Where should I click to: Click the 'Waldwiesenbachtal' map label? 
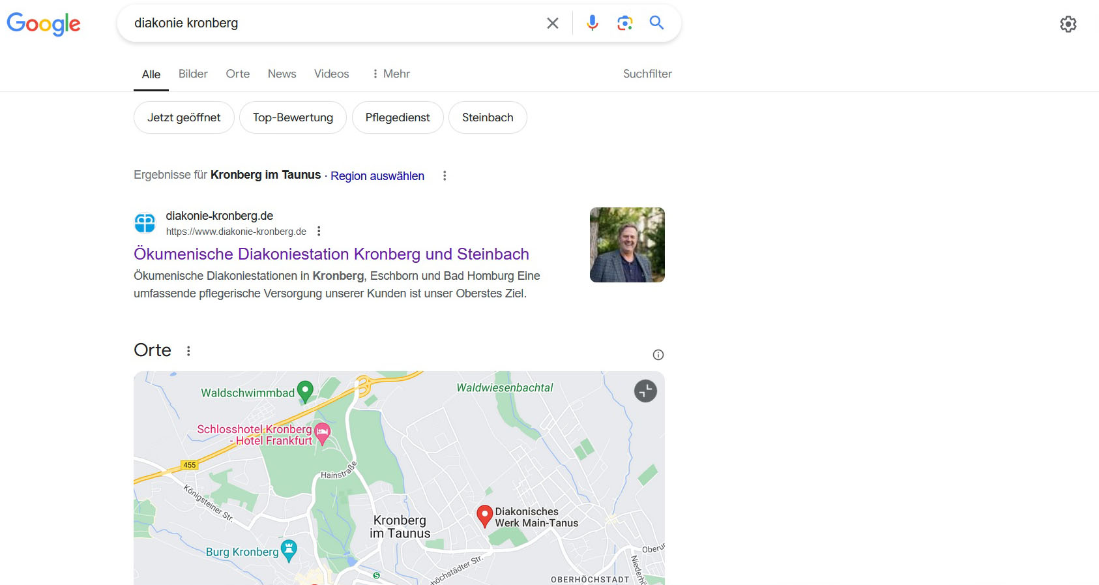tap(505, 387)
